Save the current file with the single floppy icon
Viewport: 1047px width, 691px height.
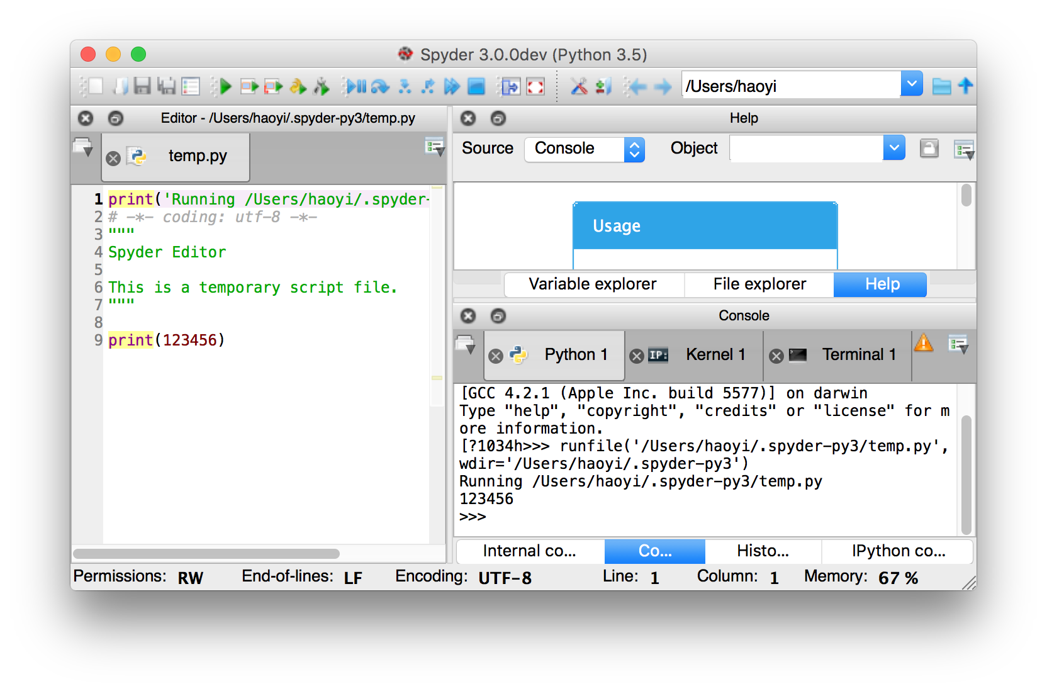143,86
